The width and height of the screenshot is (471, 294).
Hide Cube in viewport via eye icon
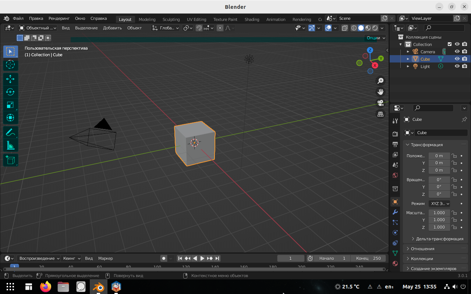tap(457, 59)
